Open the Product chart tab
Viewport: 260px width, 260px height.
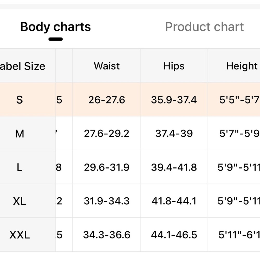204,27
